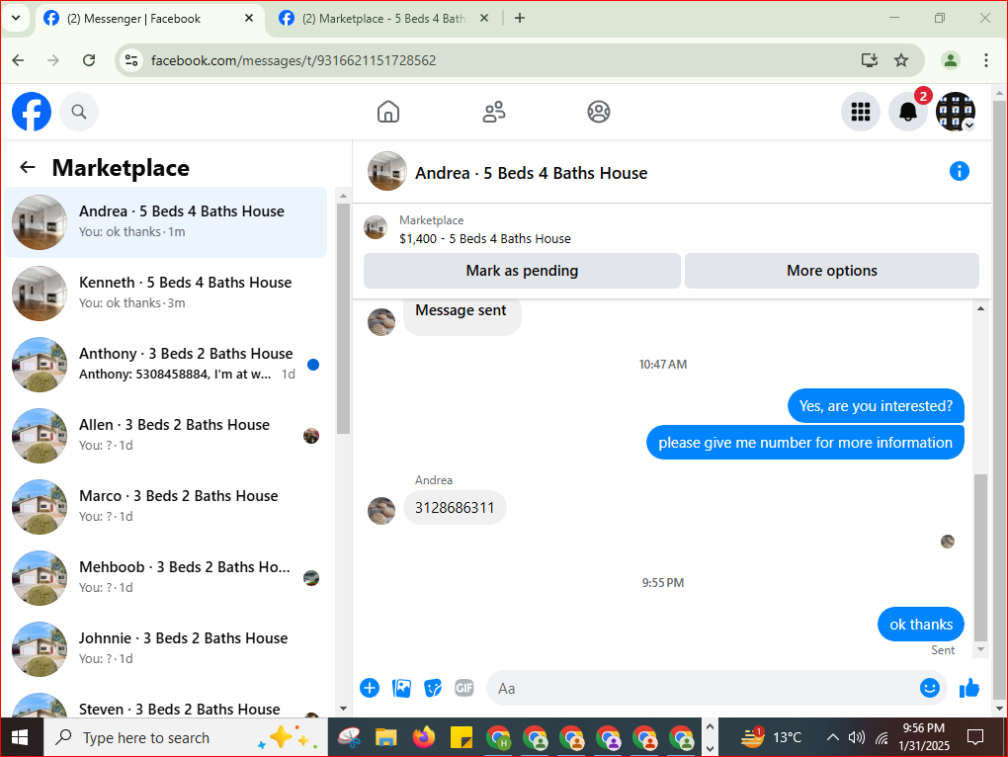The height and width of the screenshot is (757, 1008).
Task: Open Anthony 3 Beds 2 Baths House conversation
Action: [166, 365]
